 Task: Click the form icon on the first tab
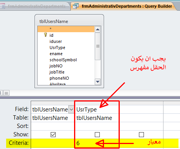(x=2, y=6)
